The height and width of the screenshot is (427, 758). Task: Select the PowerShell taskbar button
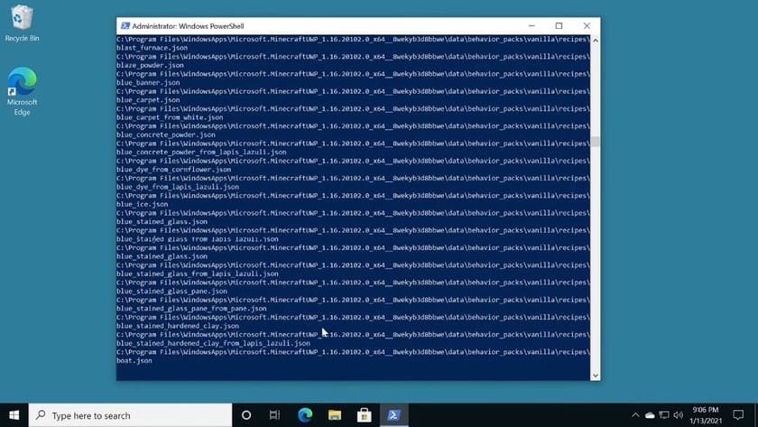(x=393, y=415)
